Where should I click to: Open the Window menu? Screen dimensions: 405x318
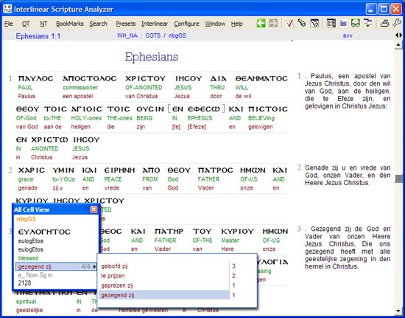click(x=215, y=24)
